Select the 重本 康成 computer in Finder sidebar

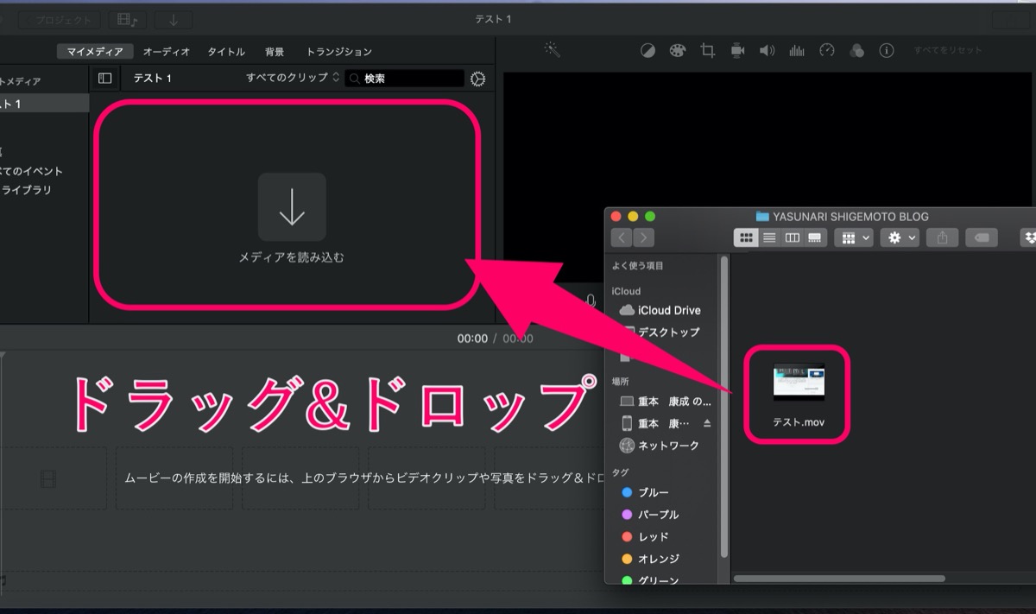coord(666,402)
